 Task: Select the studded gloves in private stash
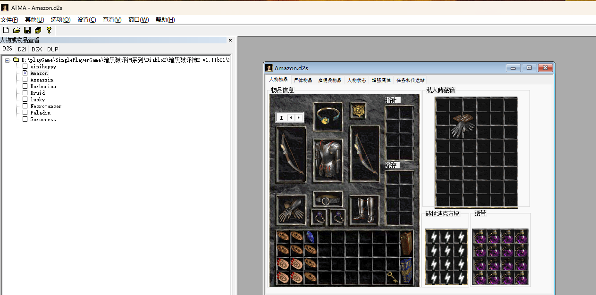pos(462,125)
